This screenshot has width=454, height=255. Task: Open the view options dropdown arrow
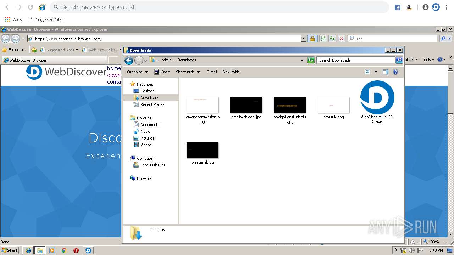point(376,72)
